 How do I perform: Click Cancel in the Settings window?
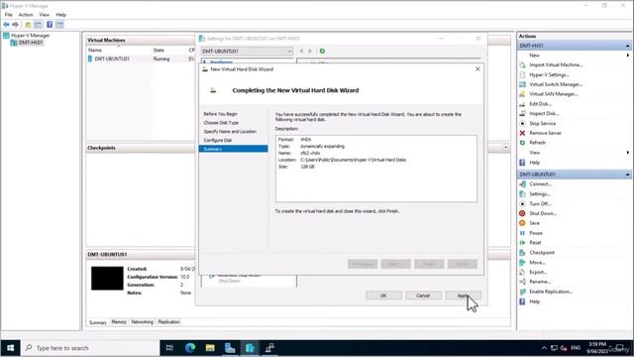[423, 296]
